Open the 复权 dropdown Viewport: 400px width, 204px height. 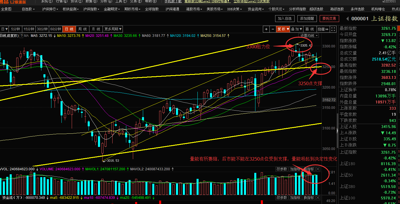click(x=283, y=29)
